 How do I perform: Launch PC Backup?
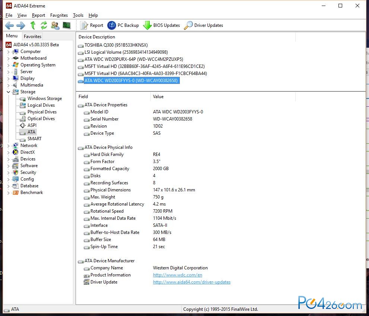coord(123,25)
